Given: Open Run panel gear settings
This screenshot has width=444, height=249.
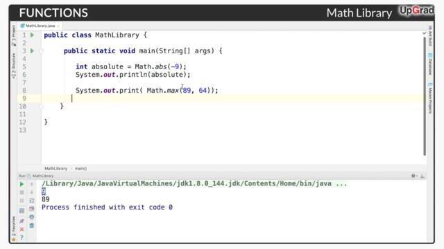Looking at the screenshot, I should coord(413,176).
